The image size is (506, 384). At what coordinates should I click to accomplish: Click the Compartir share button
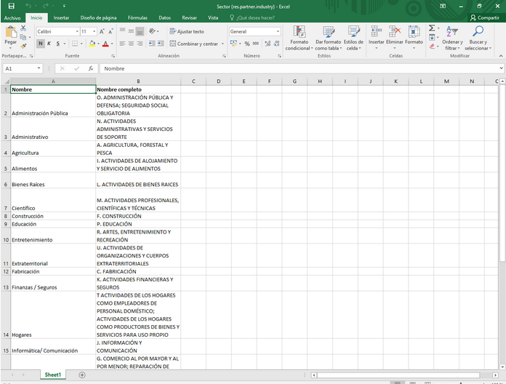pos(485,17)
